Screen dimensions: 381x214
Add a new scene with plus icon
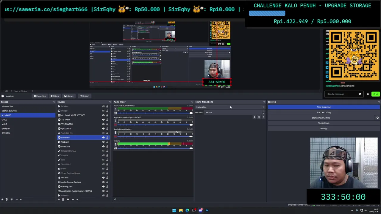coord(2,199)
